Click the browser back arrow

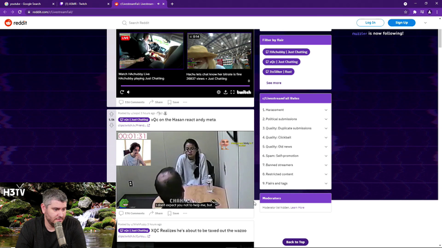5,12
